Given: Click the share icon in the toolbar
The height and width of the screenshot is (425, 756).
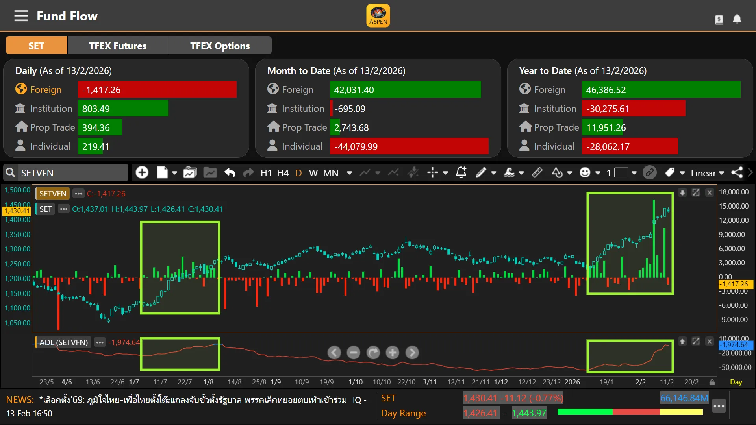Looking at the screenshot, I should tap(737, 172).
